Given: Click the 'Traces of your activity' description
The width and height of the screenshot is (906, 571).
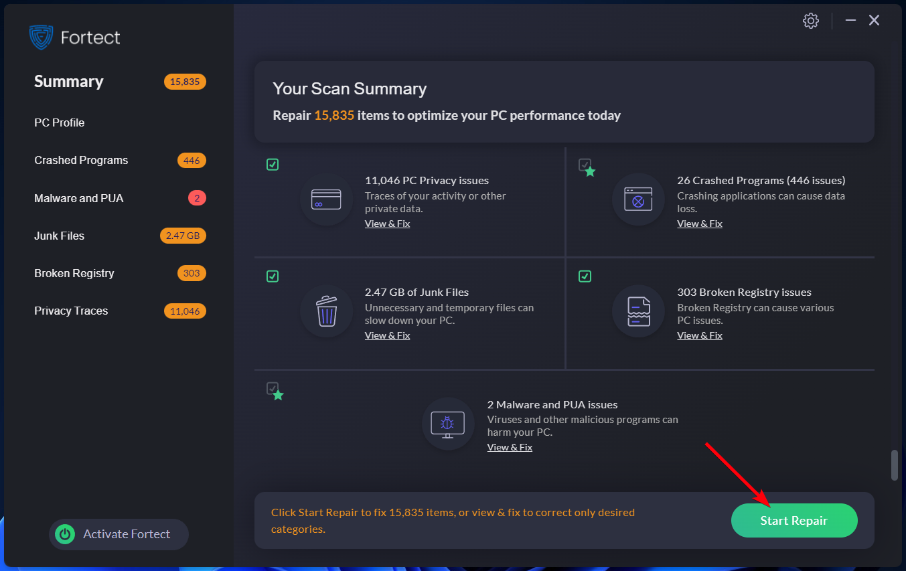Looking at the screenshot, I should (435, 202).
